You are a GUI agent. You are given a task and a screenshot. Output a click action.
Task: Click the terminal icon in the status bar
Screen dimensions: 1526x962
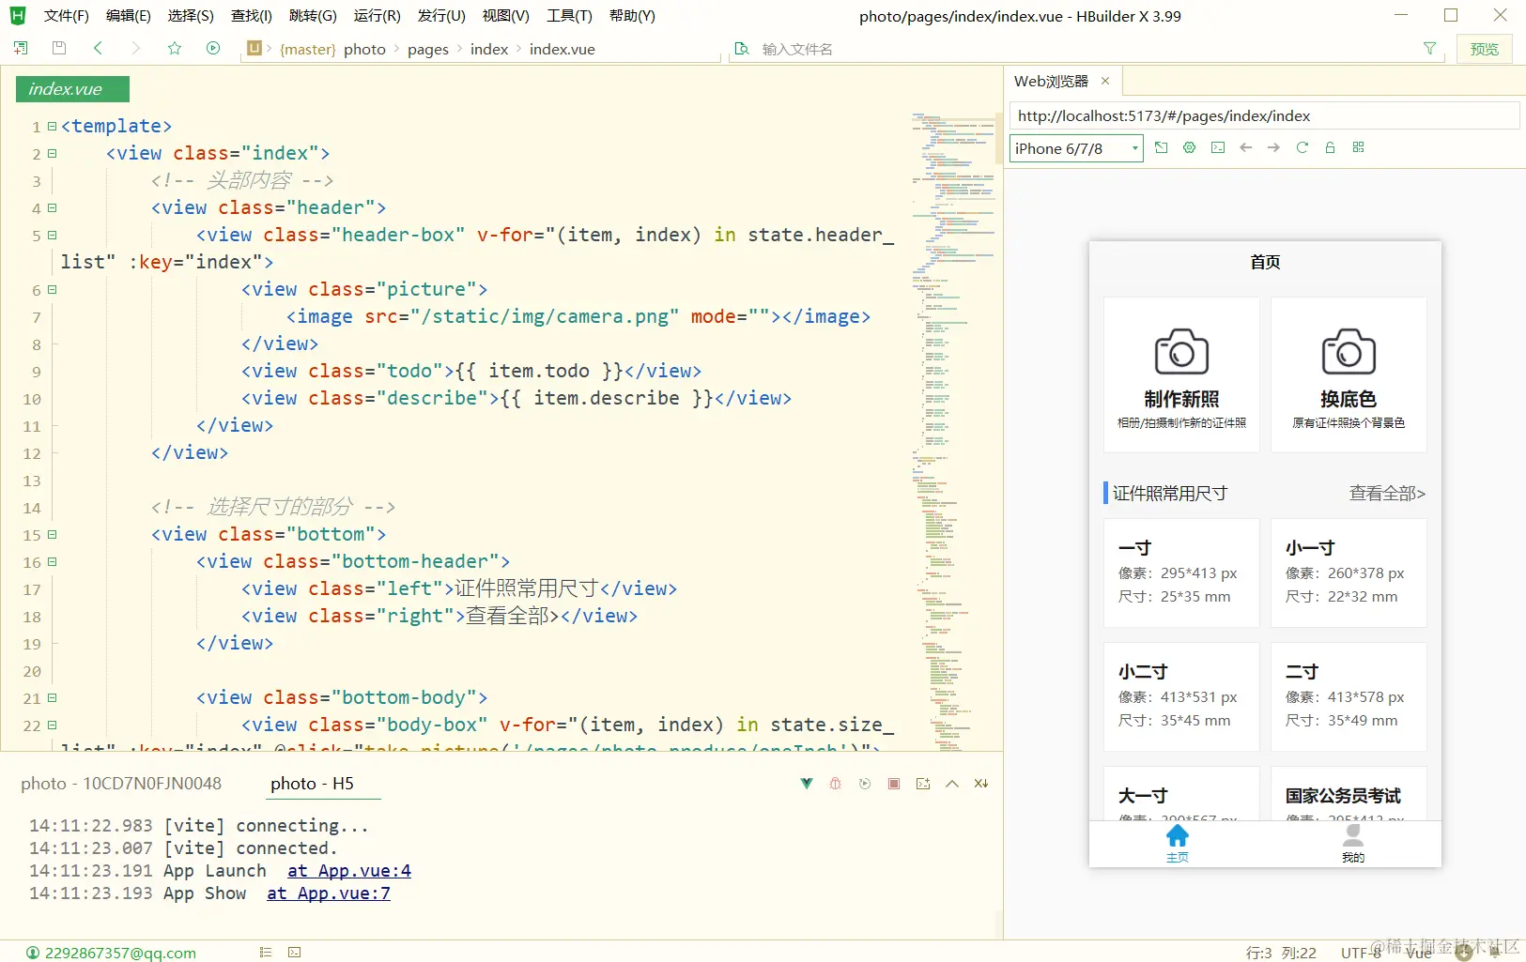coord(295,953)
